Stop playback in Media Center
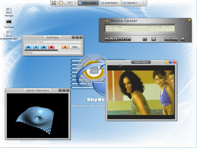This screenshot has width=197, height=148. (120, 39)
